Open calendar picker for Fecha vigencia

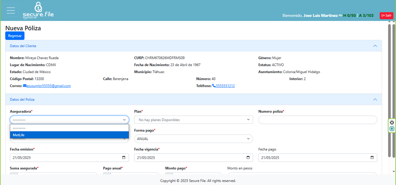(x=248, y=158)
